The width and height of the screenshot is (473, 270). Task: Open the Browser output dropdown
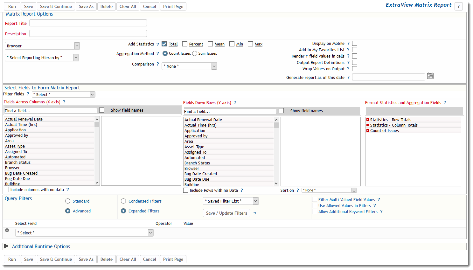(42, 46)
